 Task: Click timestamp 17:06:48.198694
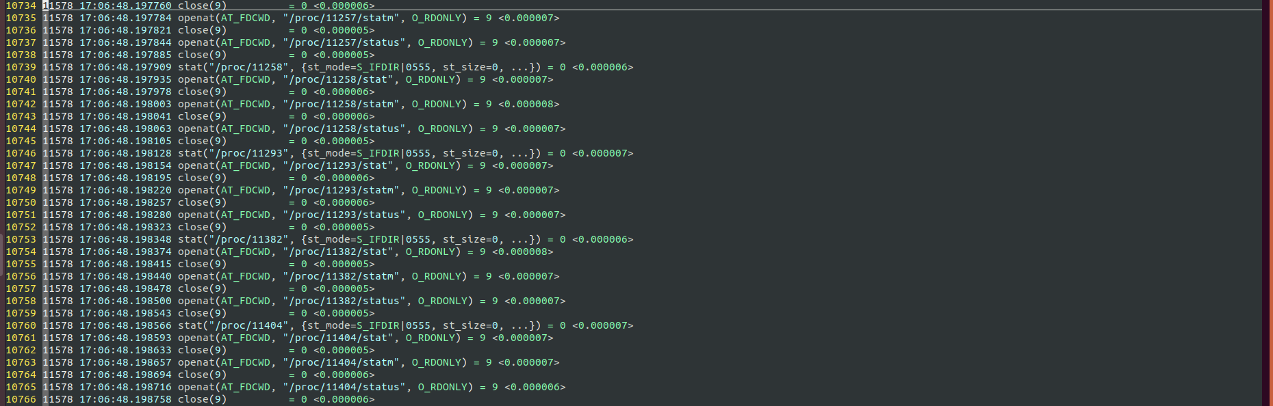(125, 375)
